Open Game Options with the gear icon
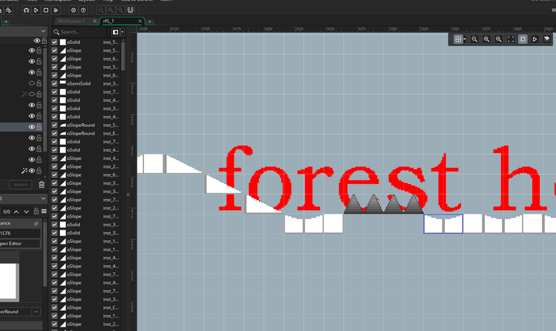Viewport: 556px width, 331px height. (x=74, y=10)
